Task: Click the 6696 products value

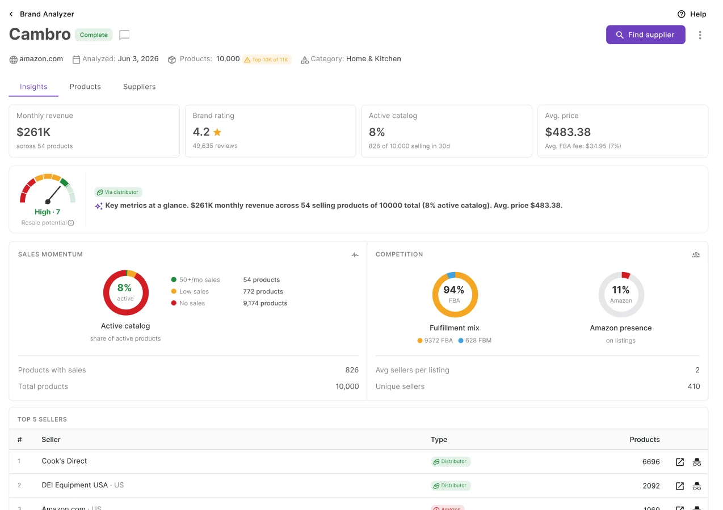Action: click(651, 462)
